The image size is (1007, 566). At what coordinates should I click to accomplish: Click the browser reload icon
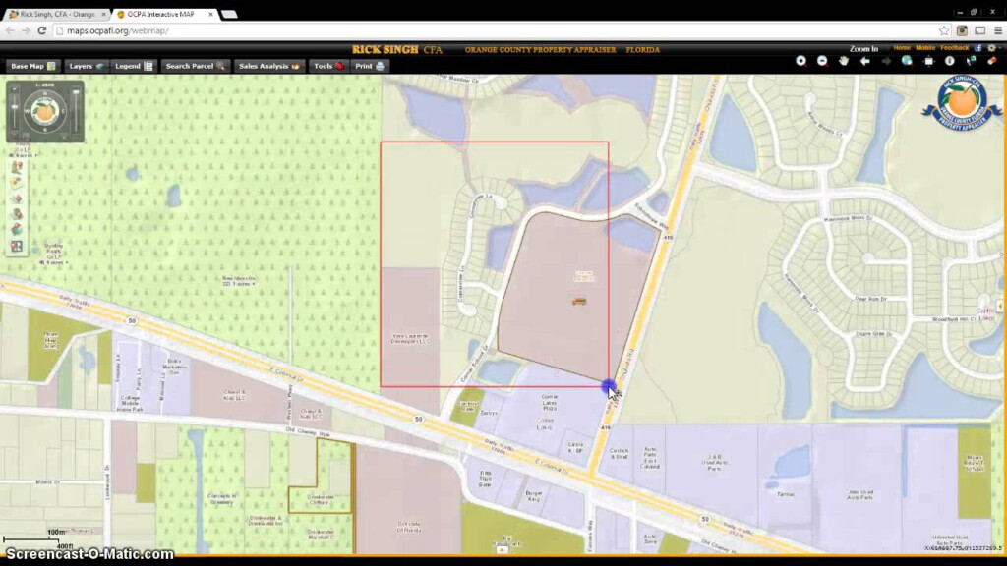click(x=42, y=30)
